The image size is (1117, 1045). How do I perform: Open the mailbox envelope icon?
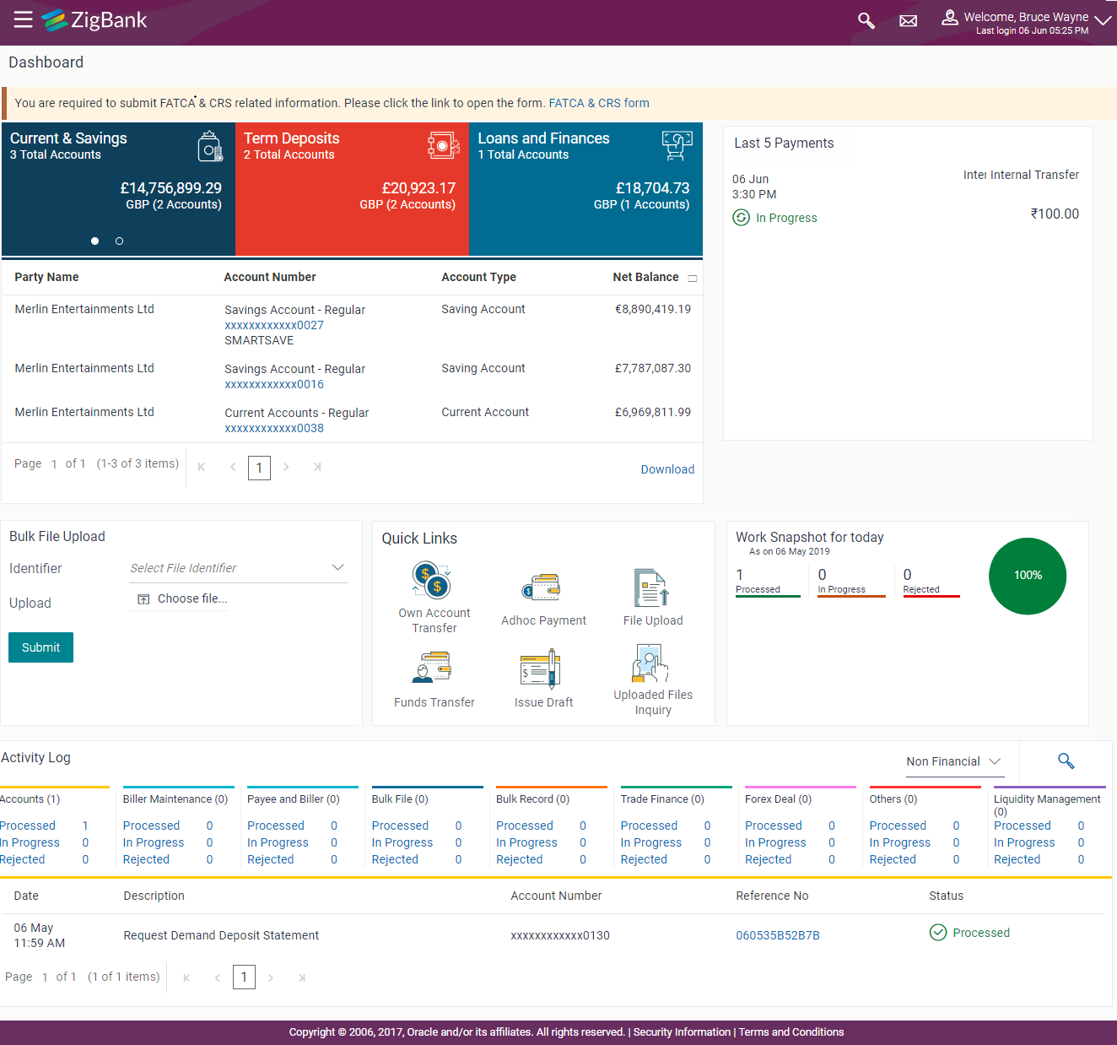(908, 21)
